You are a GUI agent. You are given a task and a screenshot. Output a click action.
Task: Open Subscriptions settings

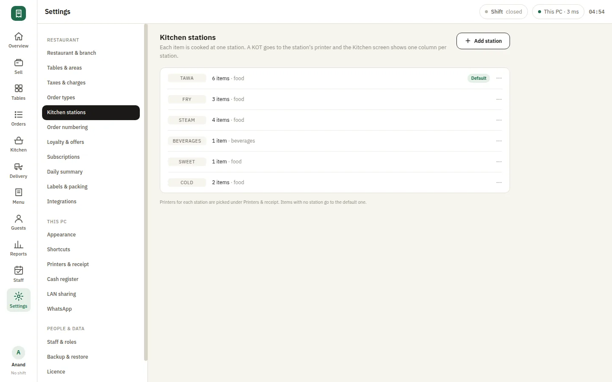tap(91, 157)
